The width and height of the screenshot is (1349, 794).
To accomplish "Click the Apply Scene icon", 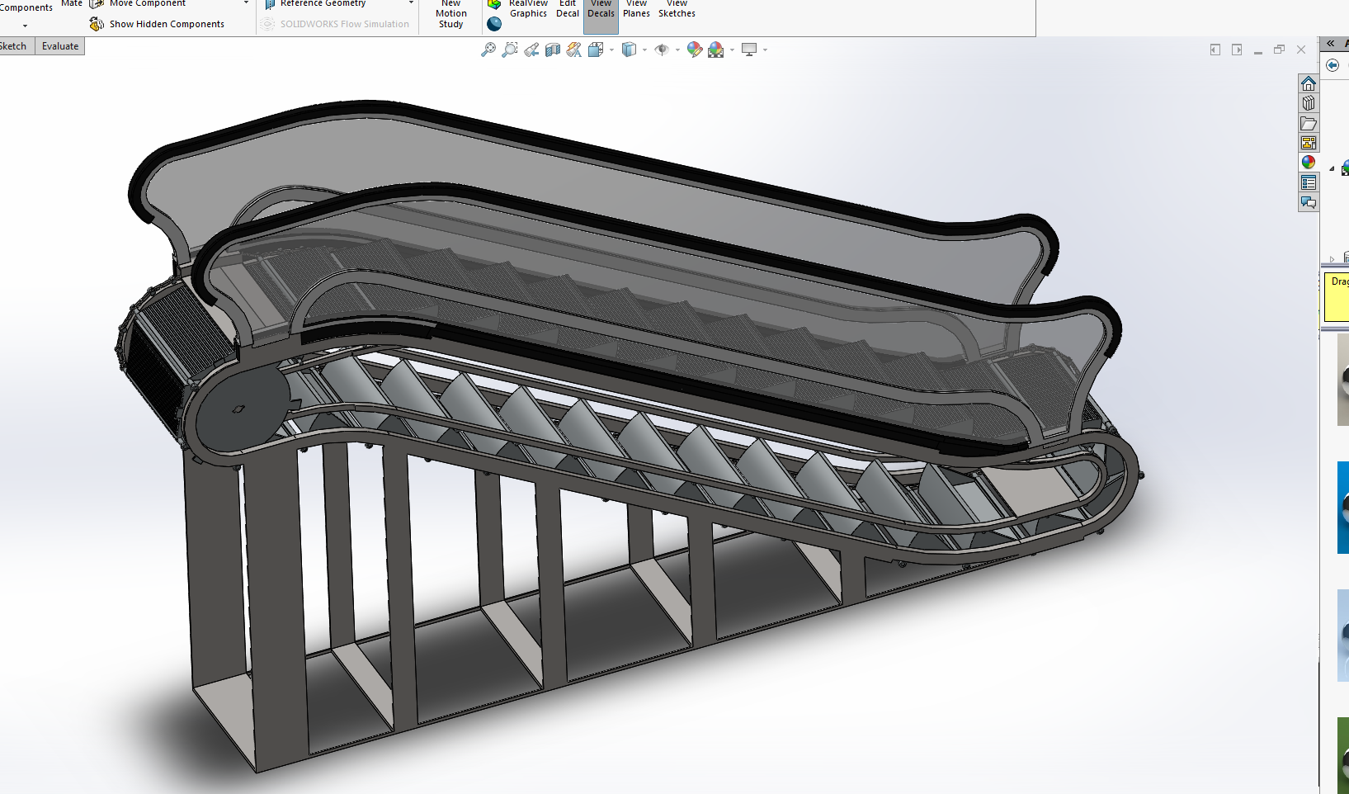I will [716, 50].
